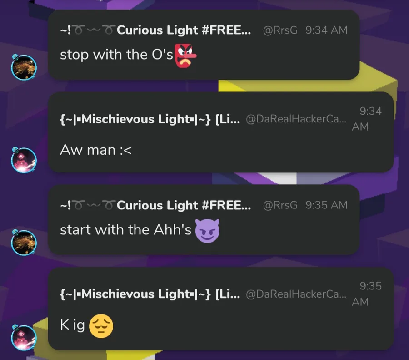Image resolution: width=409 pixels, height=360 pixels.
Task: Click the 9:35 AM timestamp on Curious Light's message
Action: (327, 205)
